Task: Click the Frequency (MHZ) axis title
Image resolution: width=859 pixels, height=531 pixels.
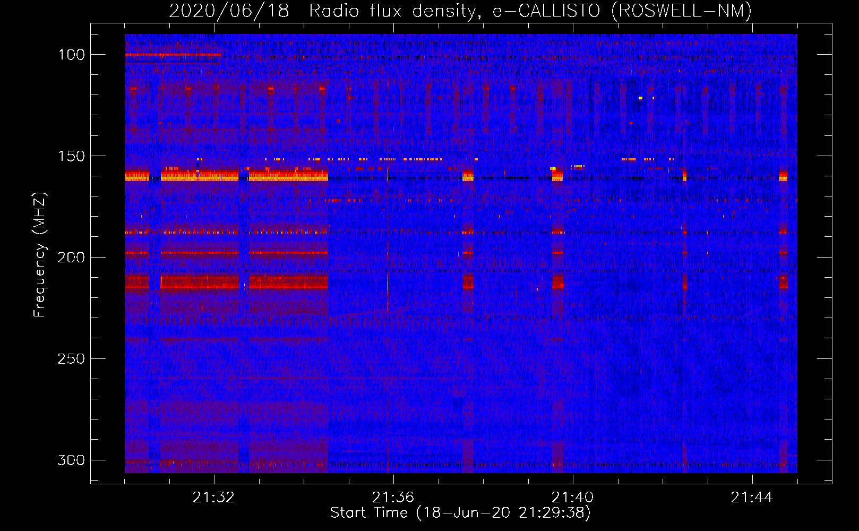Action: click(40, 254)
